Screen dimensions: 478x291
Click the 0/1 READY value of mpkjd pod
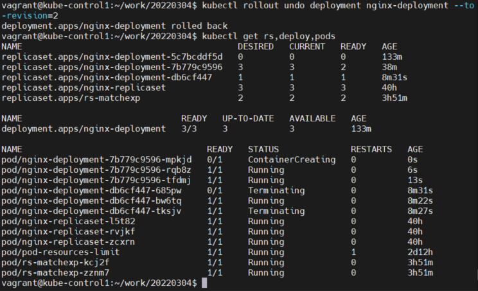[x=215, y=160]
